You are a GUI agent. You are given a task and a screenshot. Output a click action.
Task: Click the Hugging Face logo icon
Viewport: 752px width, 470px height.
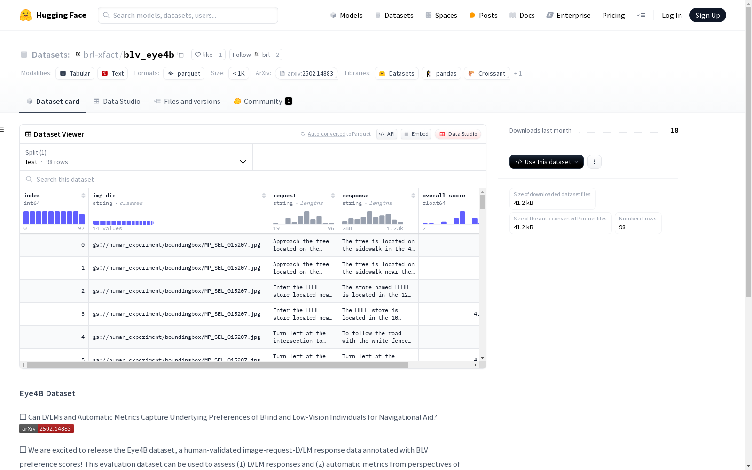[x=26, y=15]
